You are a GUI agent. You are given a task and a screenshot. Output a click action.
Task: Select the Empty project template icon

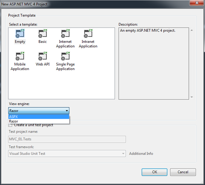[20, 34]
